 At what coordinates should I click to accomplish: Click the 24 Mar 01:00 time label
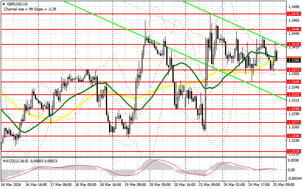234,185
